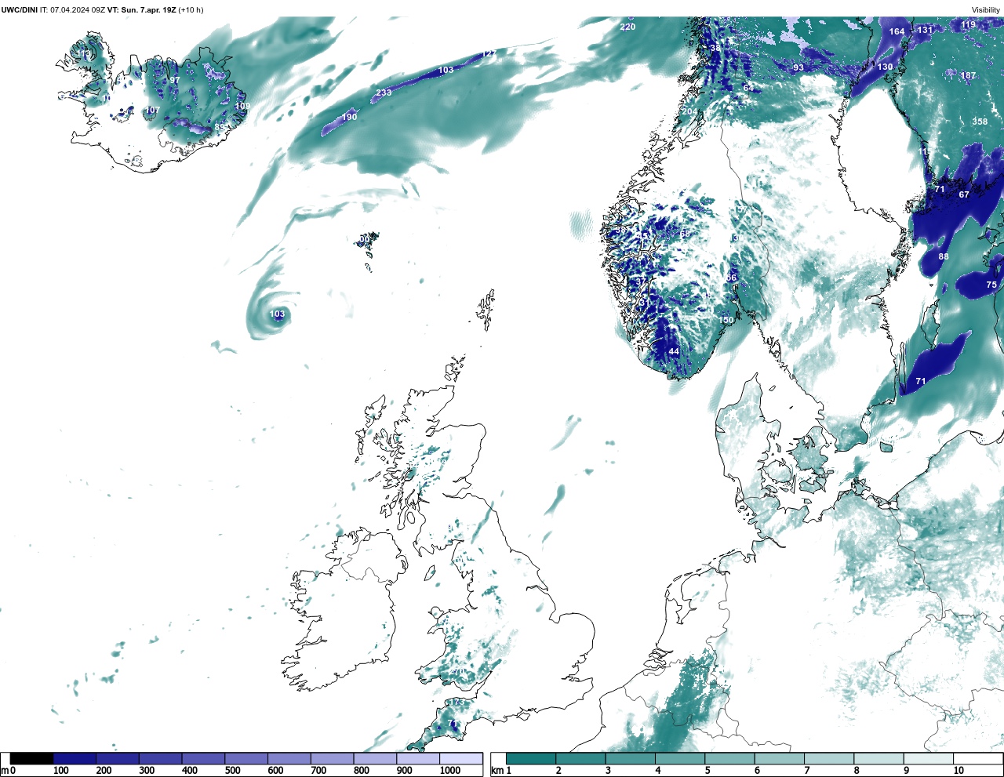
Task: Click the '358' value over Finland
Action: [980, 122]
